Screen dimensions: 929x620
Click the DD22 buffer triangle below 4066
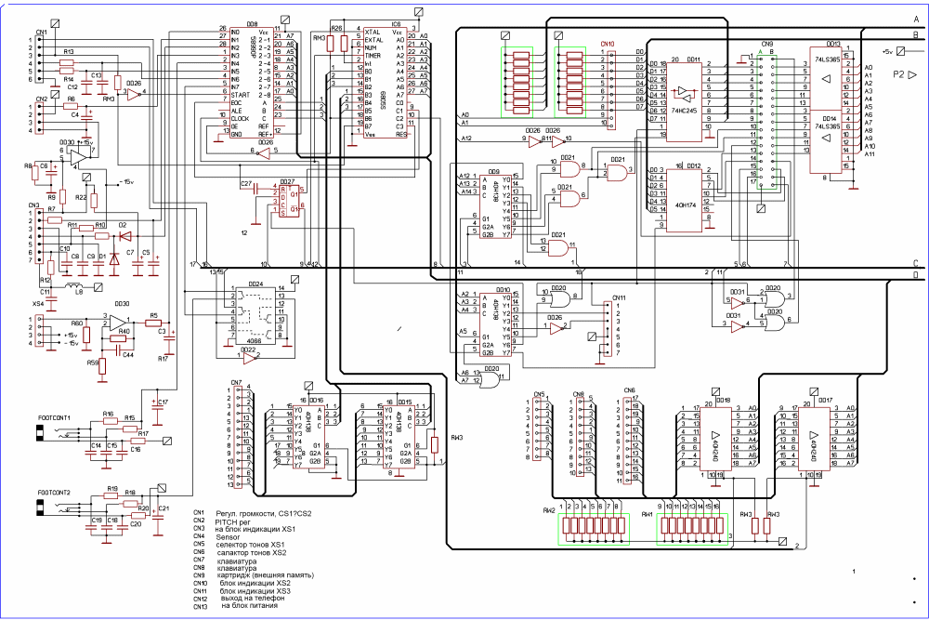pos(249,358)
